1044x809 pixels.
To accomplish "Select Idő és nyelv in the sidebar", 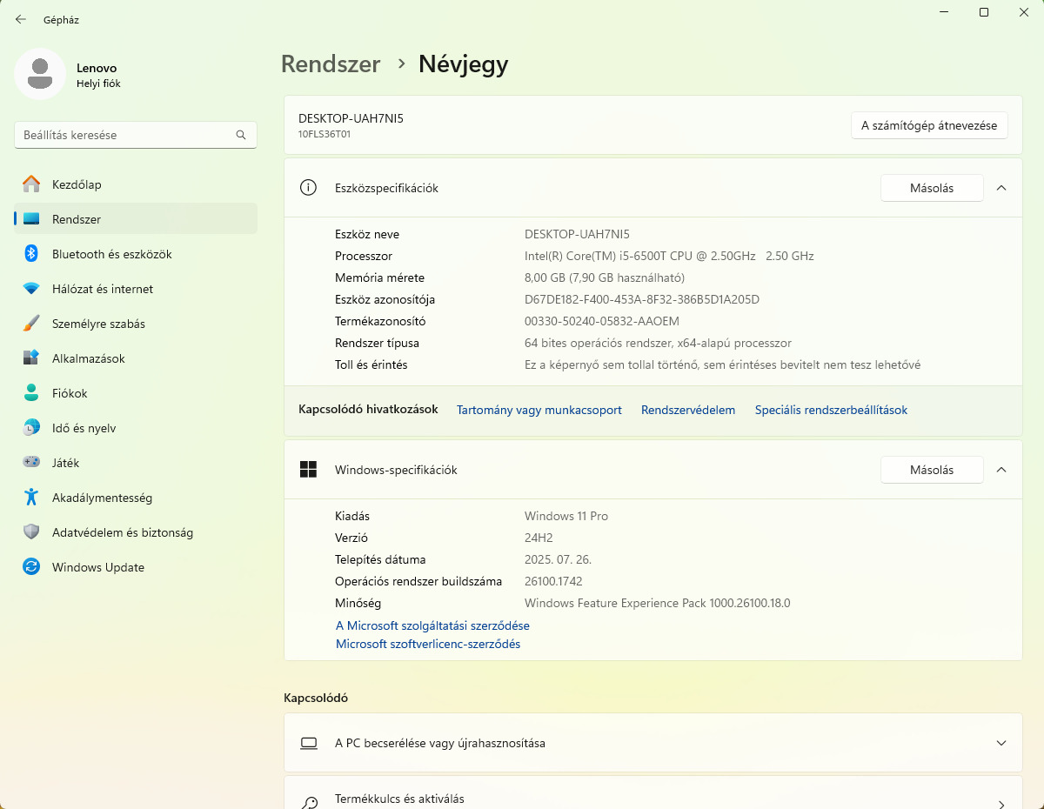I will click(x=84, y=428).
